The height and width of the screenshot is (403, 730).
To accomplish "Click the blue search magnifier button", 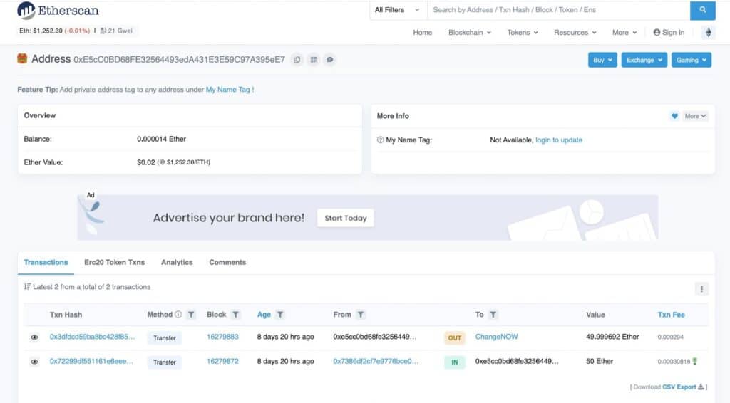I will [x=702, y=10].
